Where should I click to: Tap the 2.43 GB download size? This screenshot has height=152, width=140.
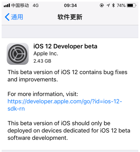click(x=42, y=61)
